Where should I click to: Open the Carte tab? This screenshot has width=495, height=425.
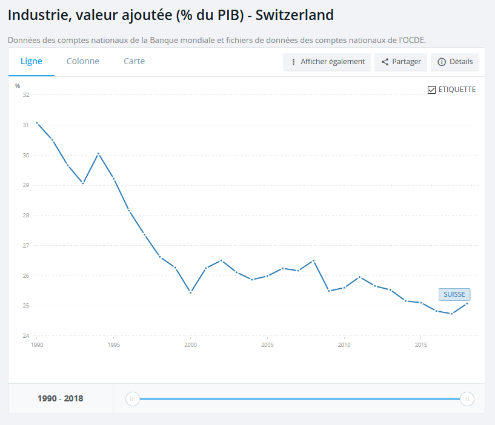134,61
